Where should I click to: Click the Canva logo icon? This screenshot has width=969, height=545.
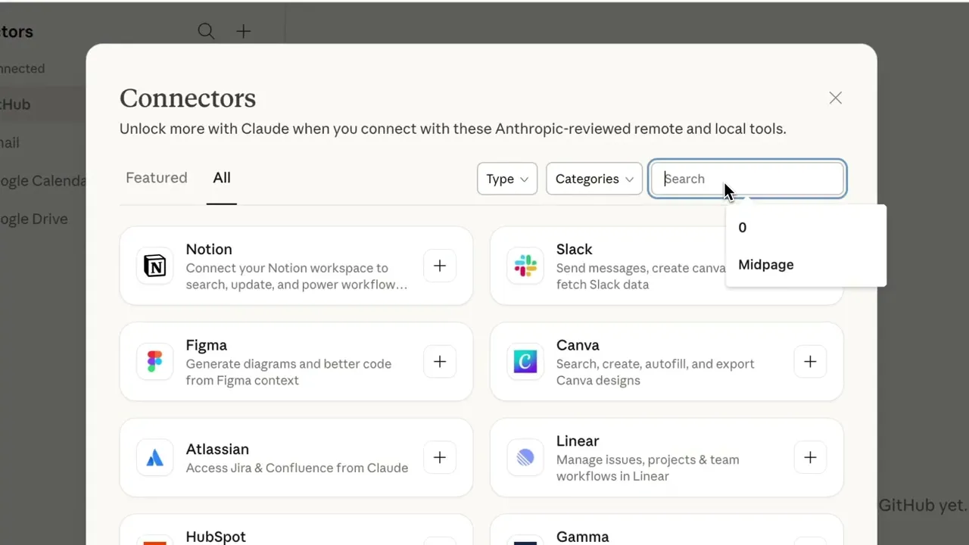pos(525,362)
